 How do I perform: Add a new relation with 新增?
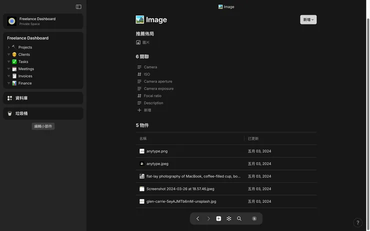144,110
